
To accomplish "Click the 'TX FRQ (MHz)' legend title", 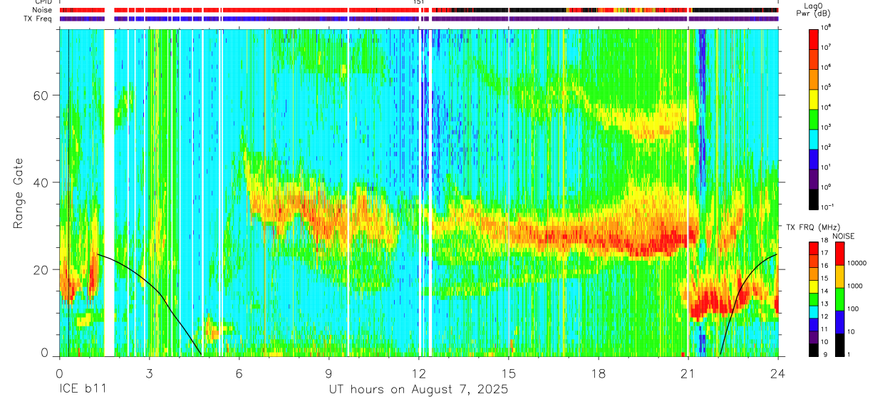I will coord(812,227).
